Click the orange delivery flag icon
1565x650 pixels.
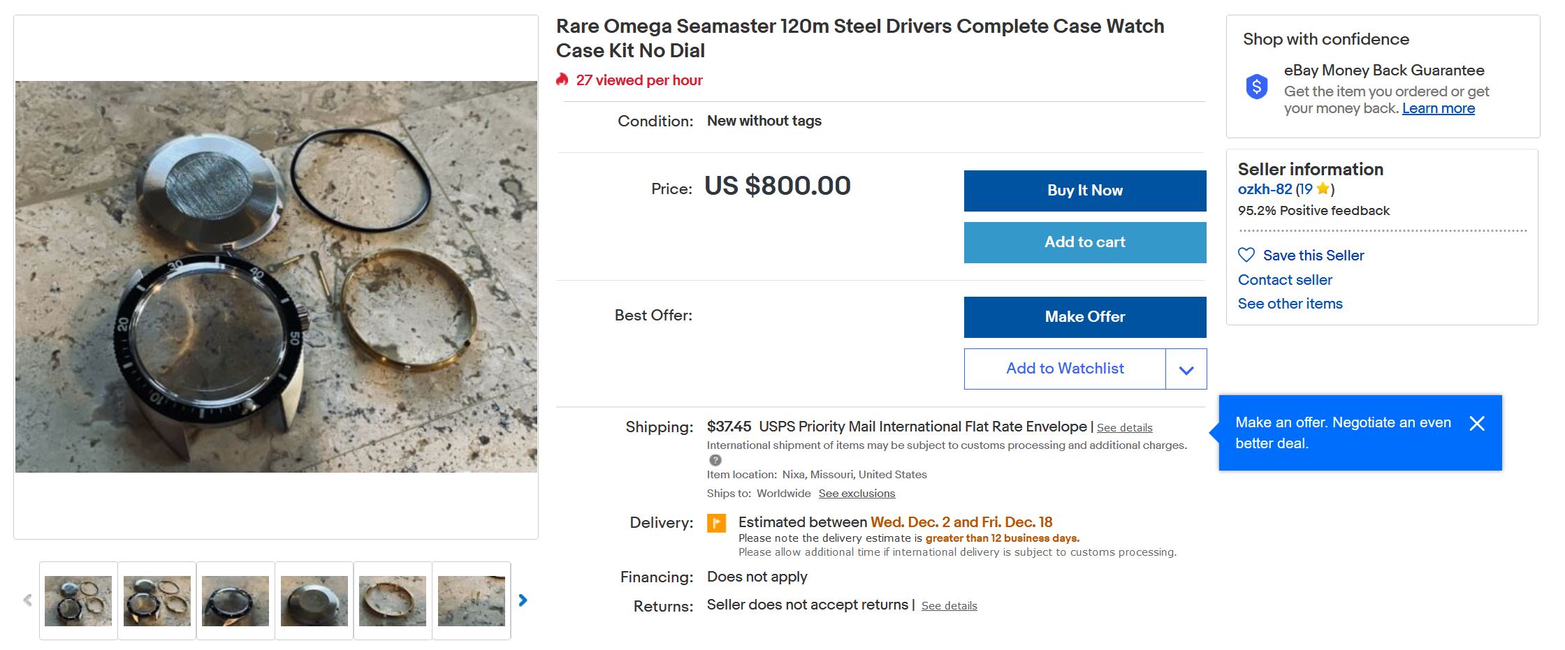click(716, 523)
